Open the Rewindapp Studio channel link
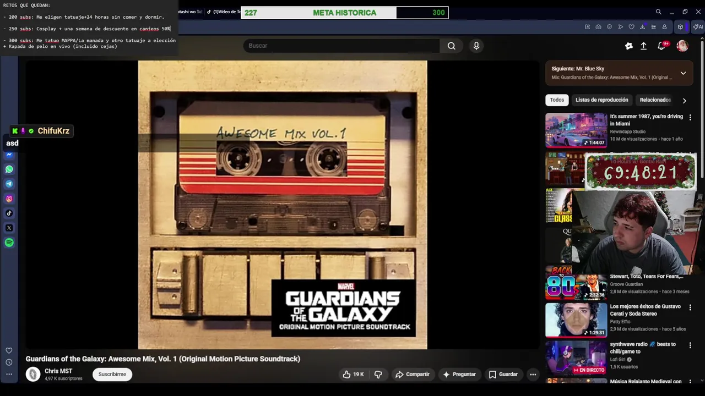The height and width of the screenshot is (396, 705). click(x=627, y=132)
